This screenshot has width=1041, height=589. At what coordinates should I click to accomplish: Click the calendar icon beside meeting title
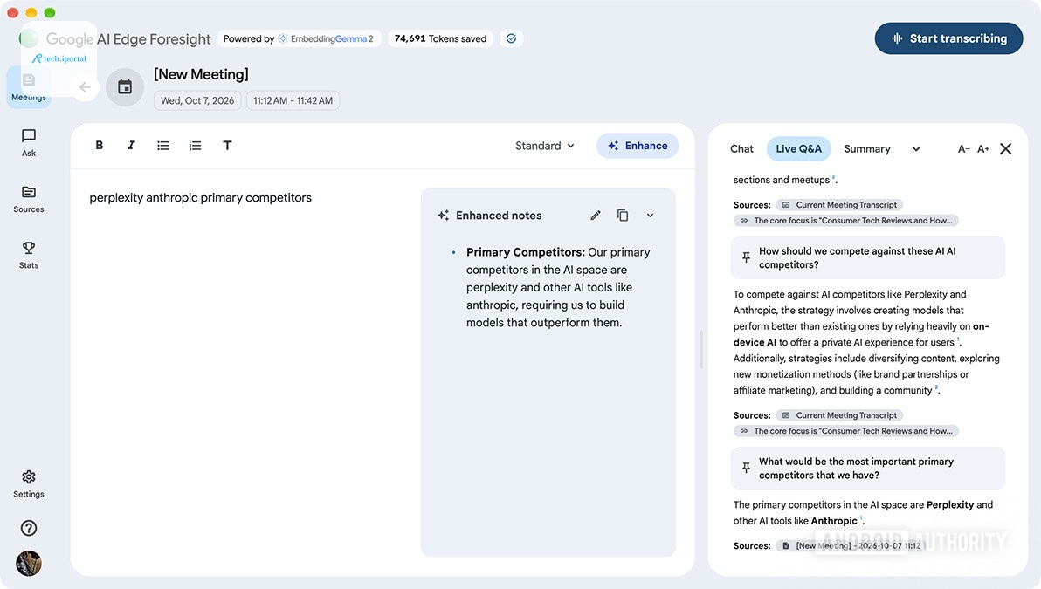coord(125,87)
